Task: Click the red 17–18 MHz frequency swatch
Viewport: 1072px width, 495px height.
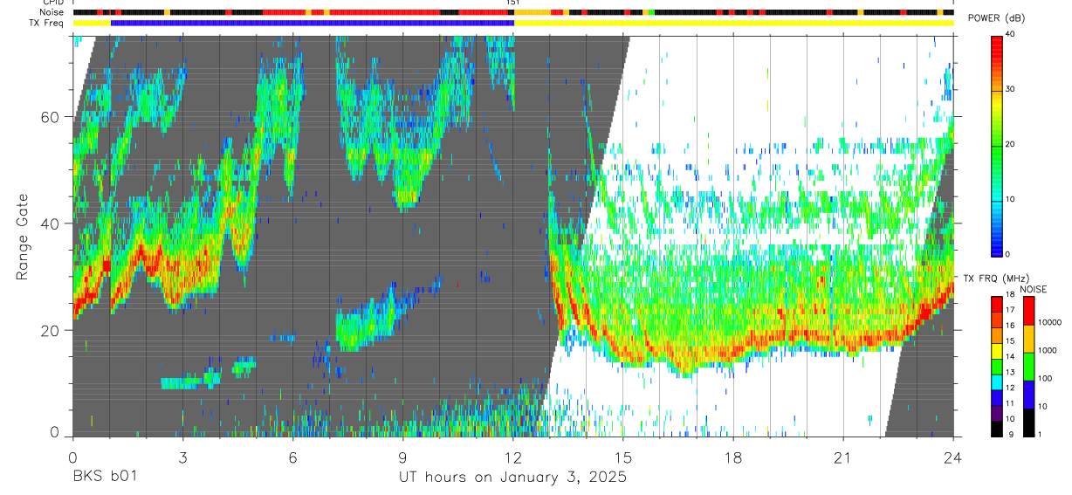Action: click(996, 303)
